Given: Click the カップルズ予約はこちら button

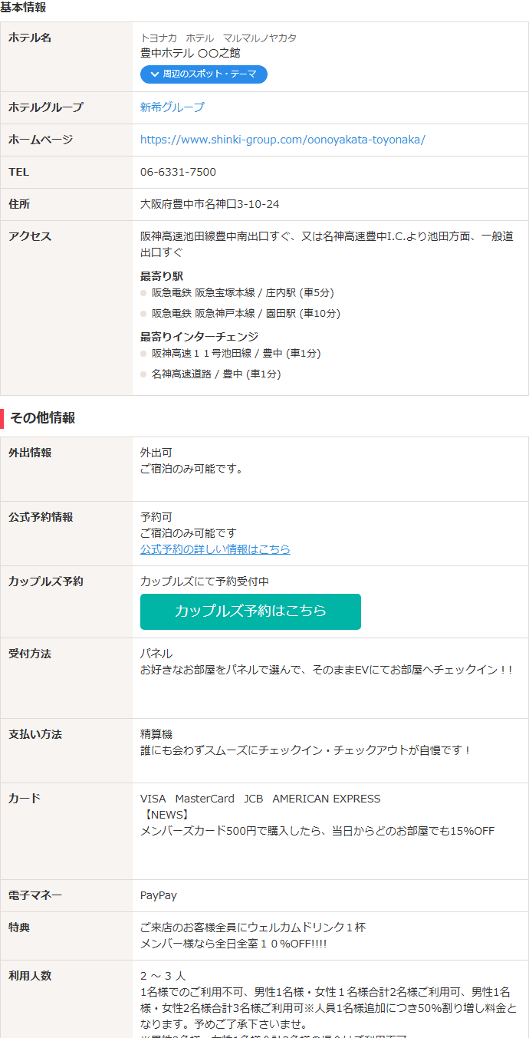Looking at the screenshot, I should [x=251, y=611].
